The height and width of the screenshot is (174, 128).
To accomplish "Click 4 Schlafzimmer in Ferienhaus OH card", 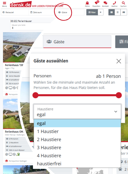I will pos(15,146).
